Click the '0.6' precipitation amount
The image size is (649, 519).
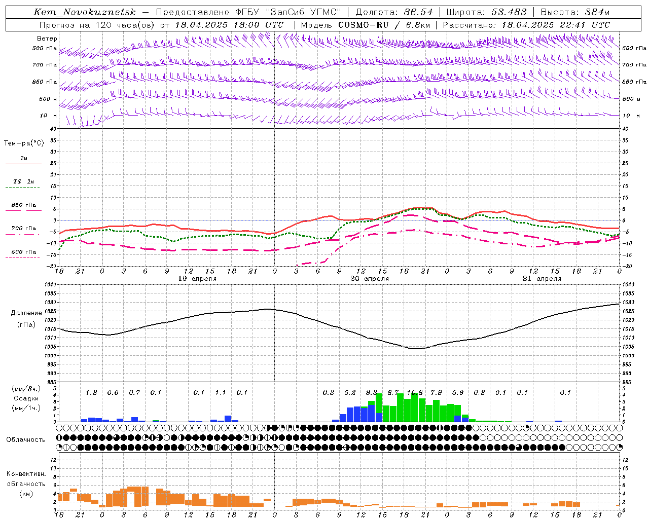113,393
